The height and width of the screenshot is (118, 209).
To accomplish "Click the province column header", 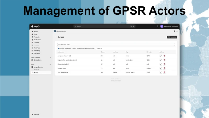I will (115, 52).
